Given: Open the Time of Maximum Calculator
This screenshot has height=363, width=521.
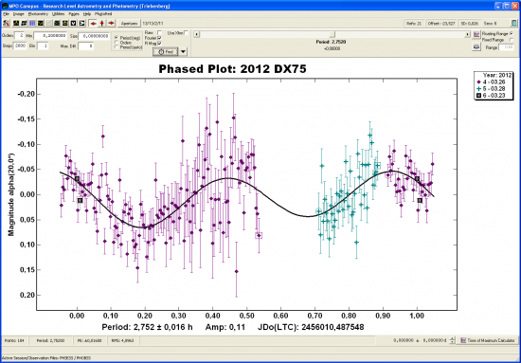Looking at the screenshot, I should point(488,340).
